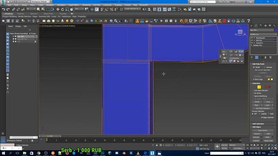
Task: Click the Remove edges button
Action: click(257, 134)
